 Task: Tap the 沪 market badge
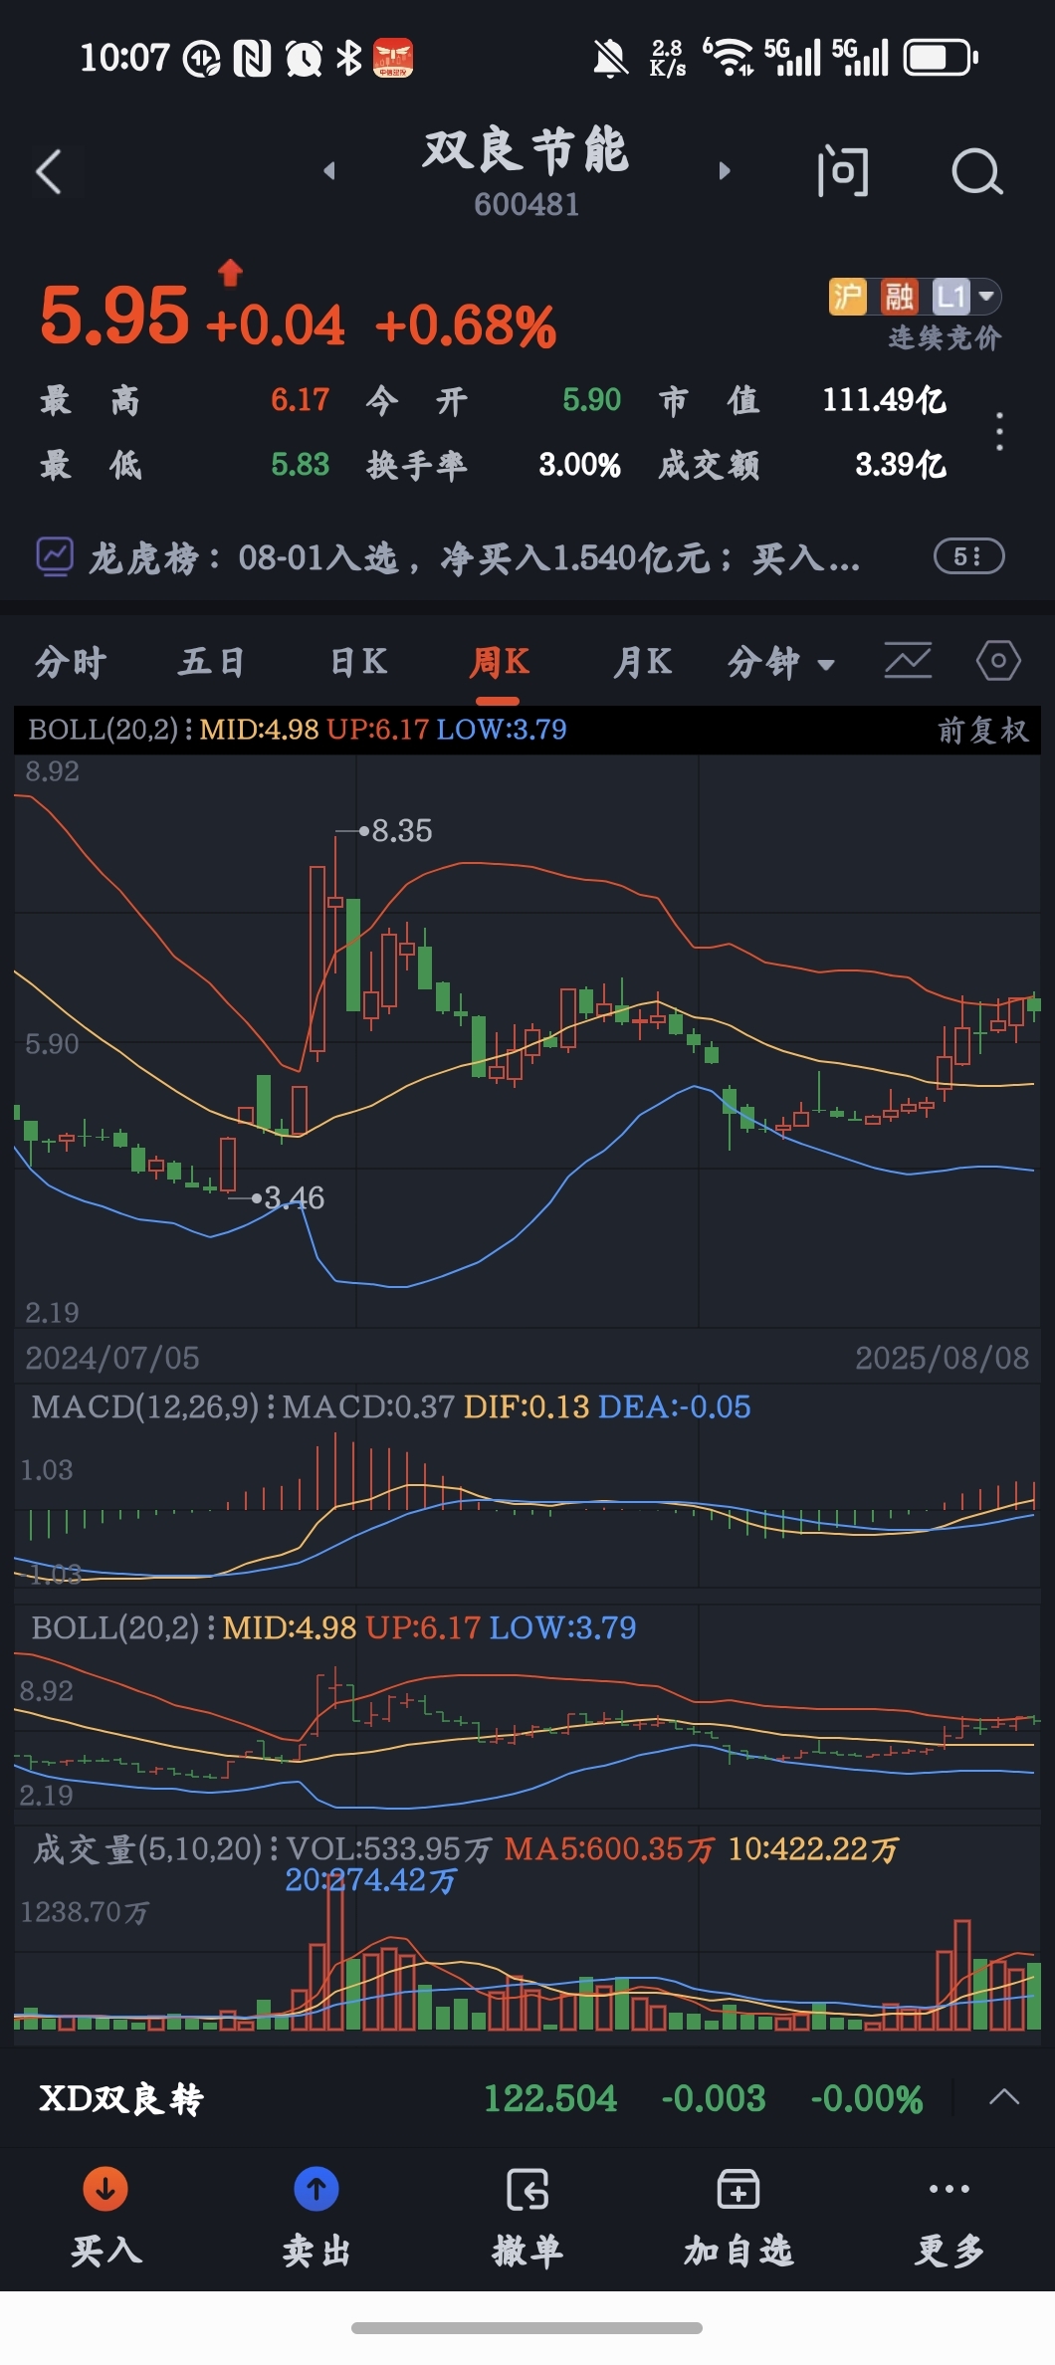point(847,297)
